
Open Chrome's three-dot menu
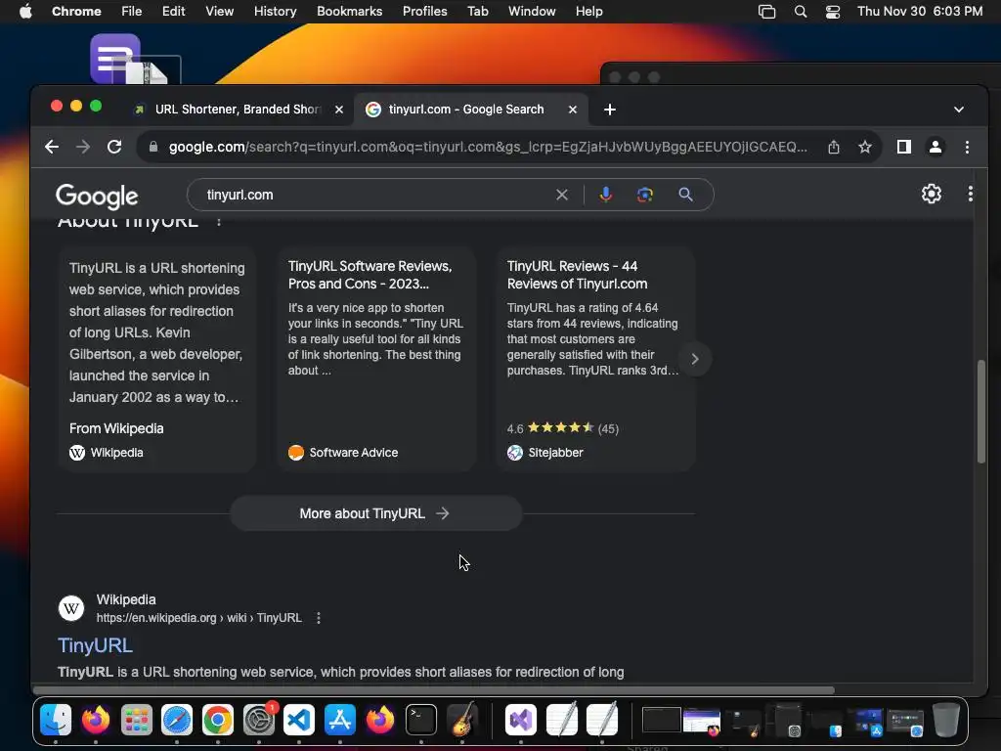[967, 147]
